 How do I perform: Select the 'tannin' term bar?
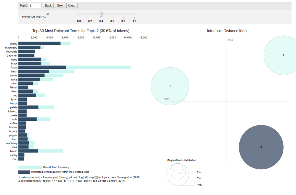[x=40, y=151]
